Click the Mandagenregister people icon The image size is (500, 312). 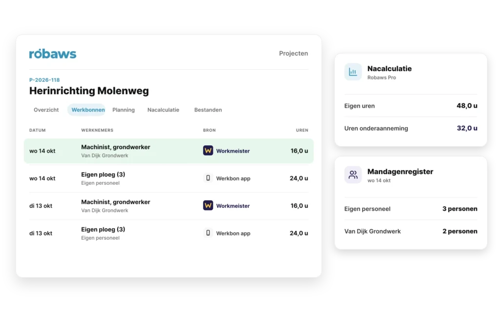[353, 175]
